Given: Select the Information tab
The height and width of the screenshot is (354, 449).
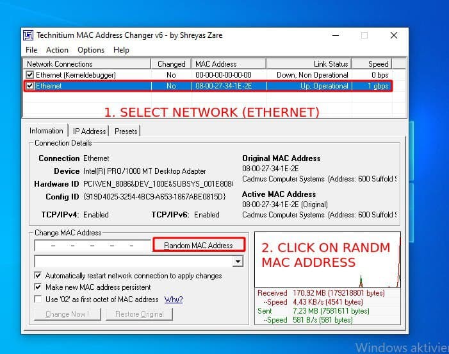Looking at the screenshot, I should click(x=46, y=131).
